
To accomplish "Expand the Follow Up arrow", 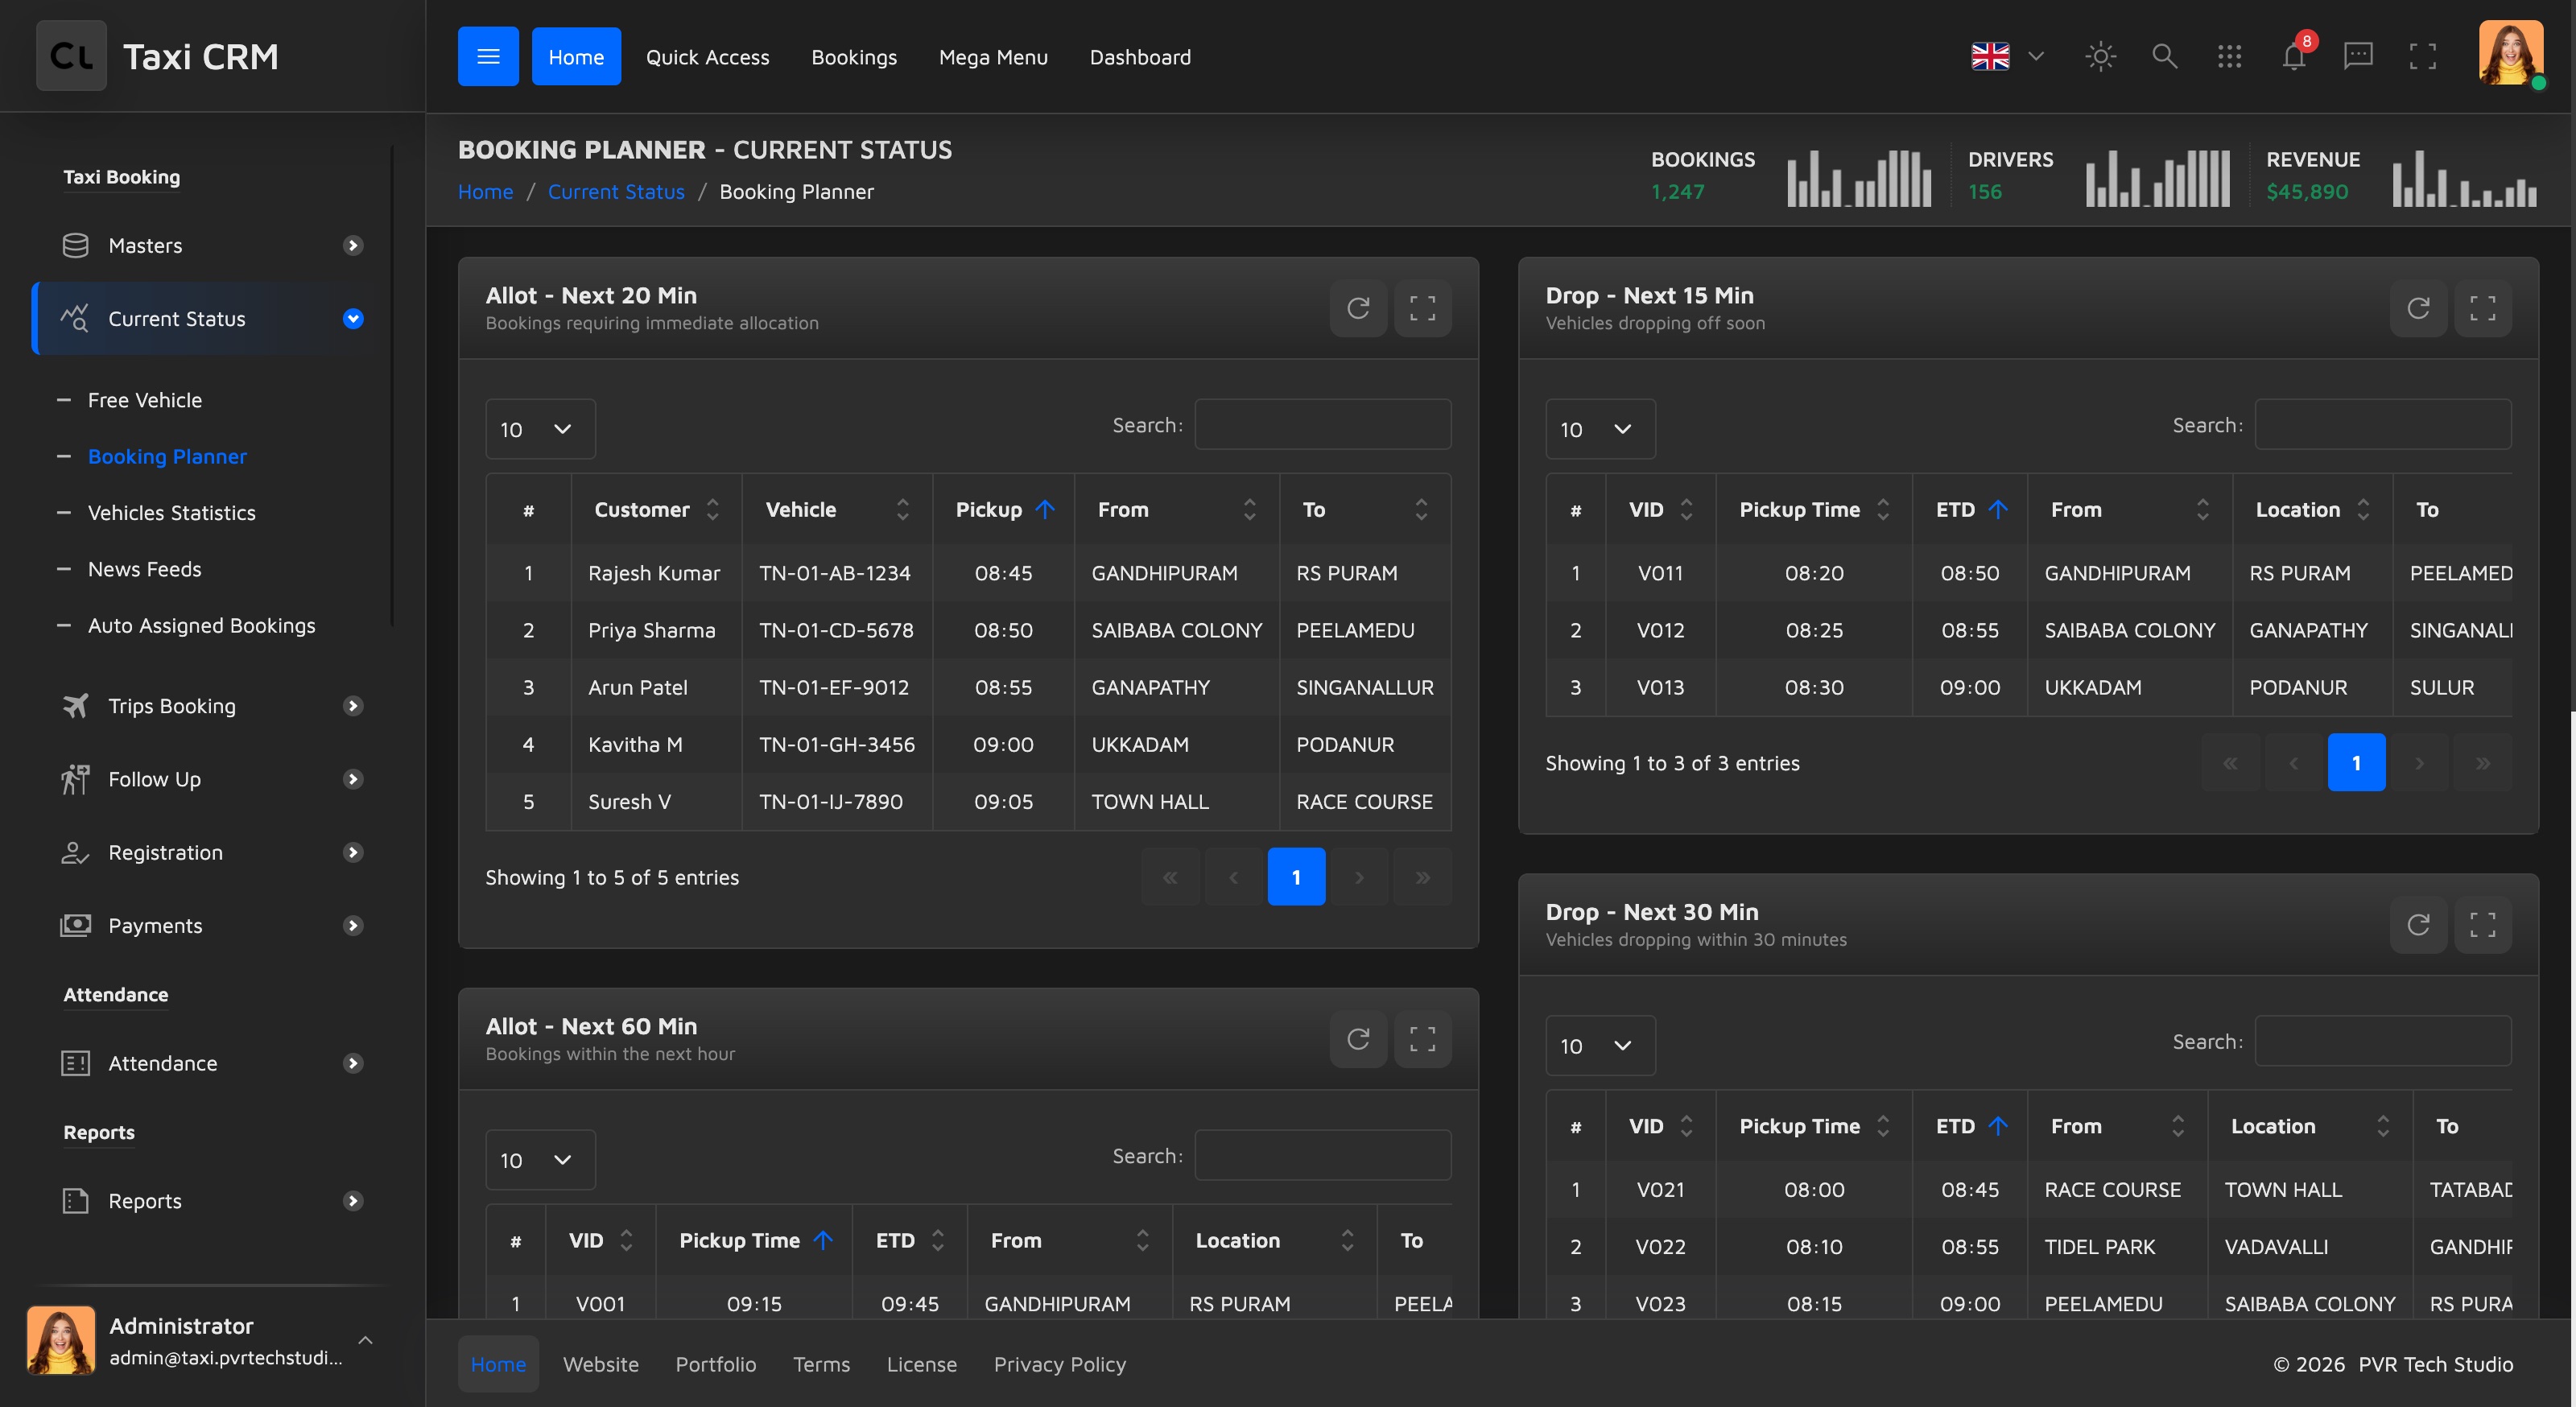I will pos(353,779).
